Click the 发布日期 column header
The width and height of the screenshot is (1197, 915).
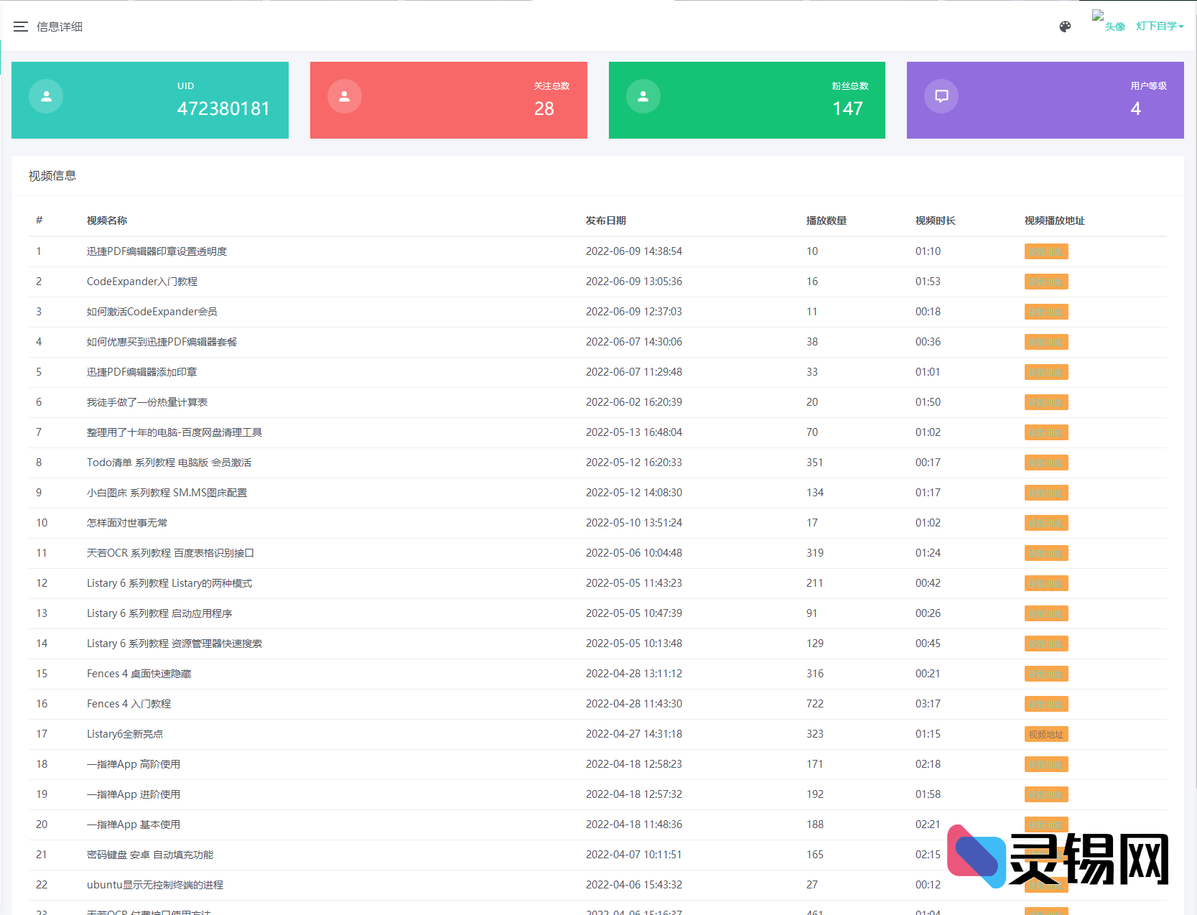(x=605, y=220)
